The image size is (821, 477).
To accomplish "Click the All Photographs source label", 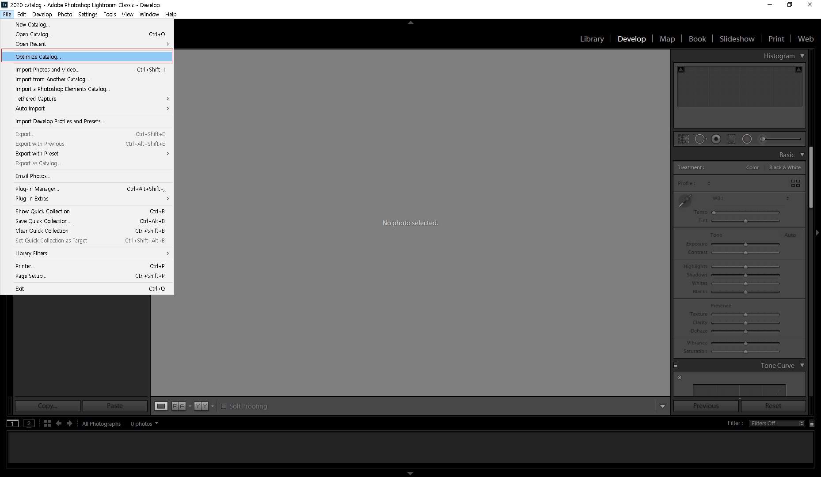I will 101,424.
